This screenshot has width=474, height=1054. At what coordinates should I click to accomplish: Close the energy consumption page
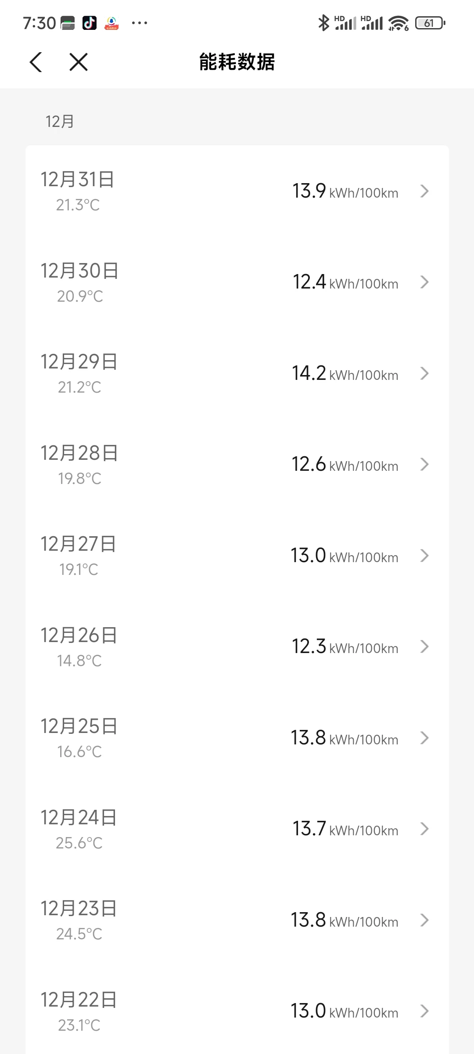coord(79,62)
